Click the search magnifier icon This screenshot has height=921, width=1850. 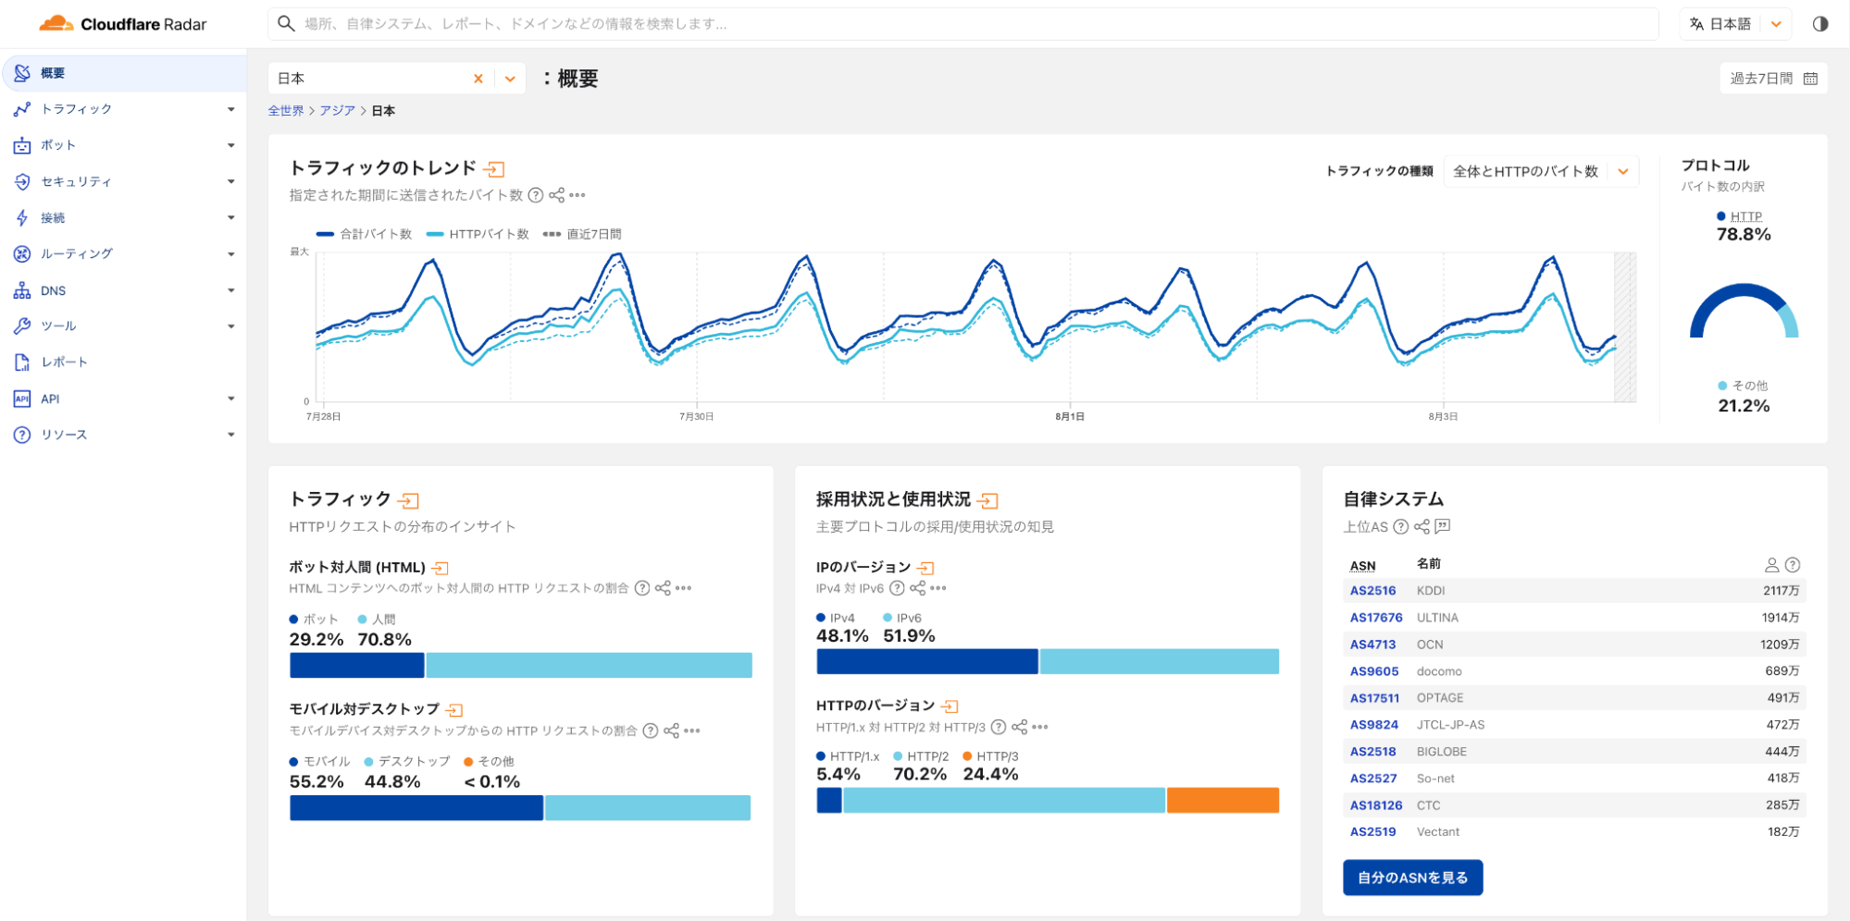[286, 24]
